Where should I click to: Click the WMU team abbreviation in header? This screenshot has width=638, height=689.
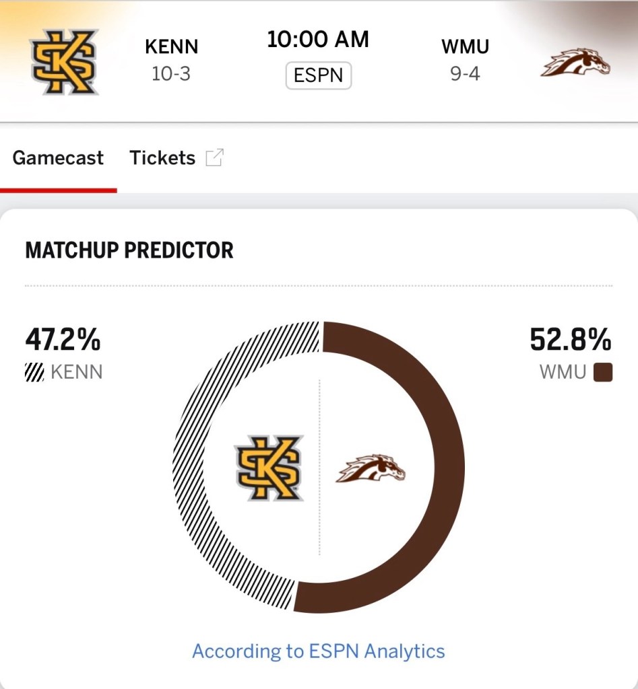pos(465,47)
